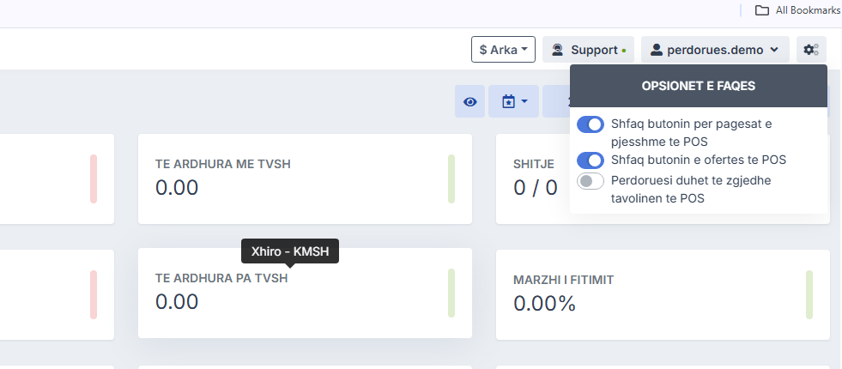
Task: Open the Te Ardhura Pa TVSH card
Action: 305,293
